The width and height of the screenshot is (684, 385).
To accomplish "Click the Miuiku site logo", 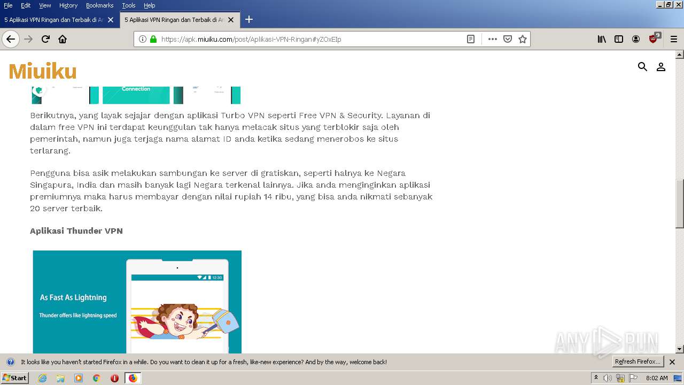I will click(43, 71).
